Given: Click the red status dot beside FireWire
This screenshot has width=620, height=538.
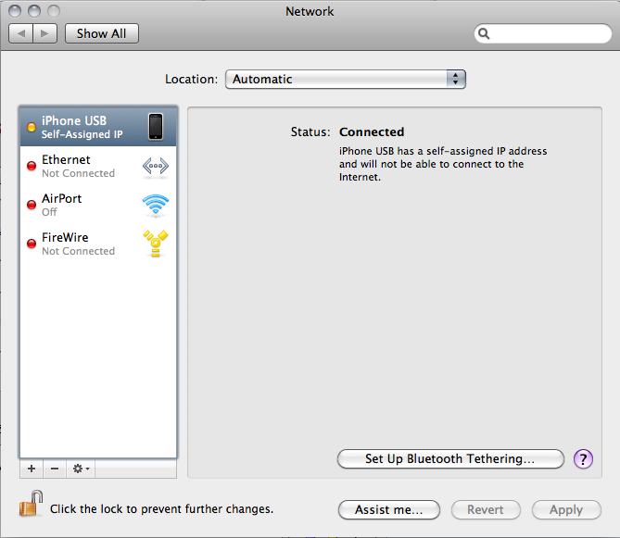Looking at the screenshot, I should (32, 244).
